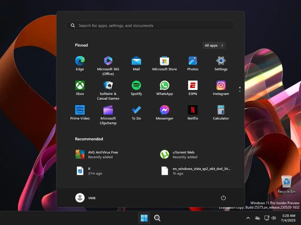The height and width of the screenshot is (225, 301).
Task: Open Microsoft Clipchamp
Action: 108,115
